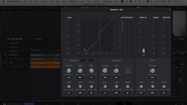Toggle the Limiter section on
Viewport: 187px width, 105px height.
[x=153, y=60]
